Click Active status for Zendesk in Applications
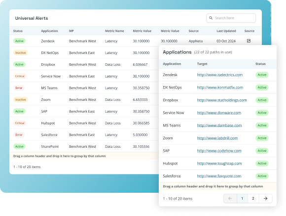 [x=262, y=75]
